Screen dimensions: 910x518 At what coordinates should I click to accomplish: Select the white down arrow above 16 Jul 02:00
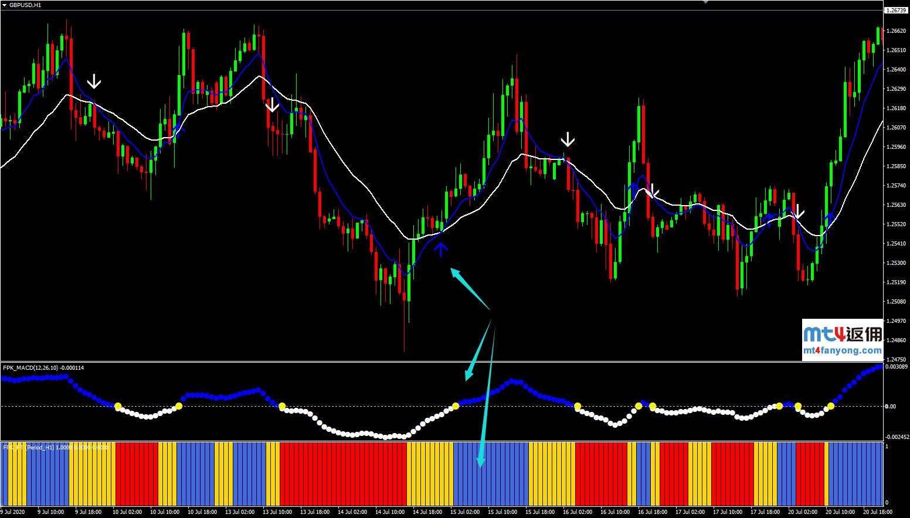(567, 139)
